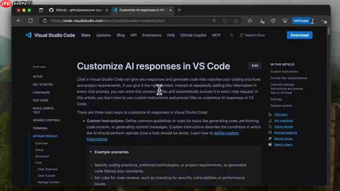Expand the TERMINAL sidebar section
This screenshot has height=191, width=340.
pyautogui.click(x=40, y=129)
